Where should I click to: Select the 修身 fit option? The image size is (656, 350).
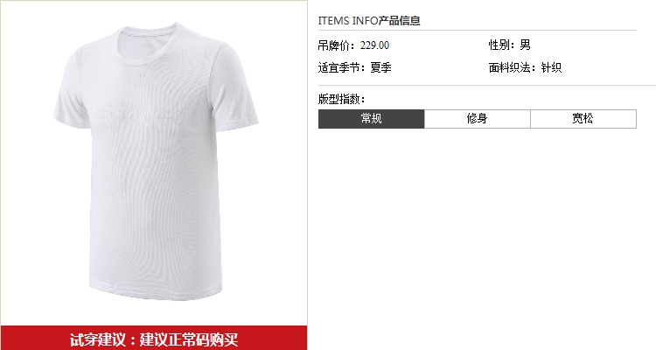point(478,119)
